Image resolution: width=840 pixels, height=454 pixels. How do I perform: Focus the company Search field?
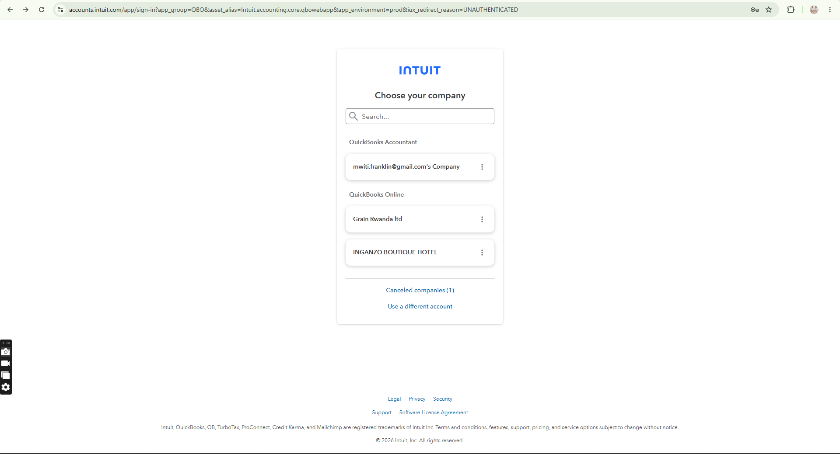420,116
